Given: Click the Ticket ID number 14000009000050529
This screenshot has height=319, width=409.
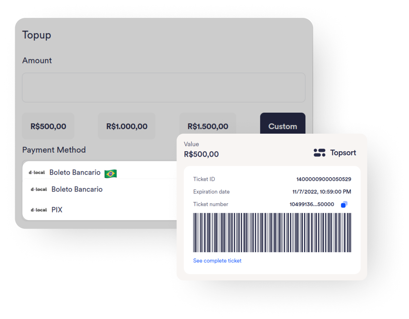Looking at the screenshot, I should click(x=323, y=179).
